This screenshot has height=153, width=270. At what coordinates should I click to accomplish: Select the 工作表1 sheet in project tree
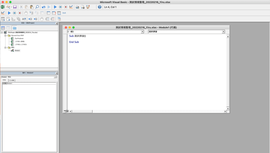[x=20, y=41]
